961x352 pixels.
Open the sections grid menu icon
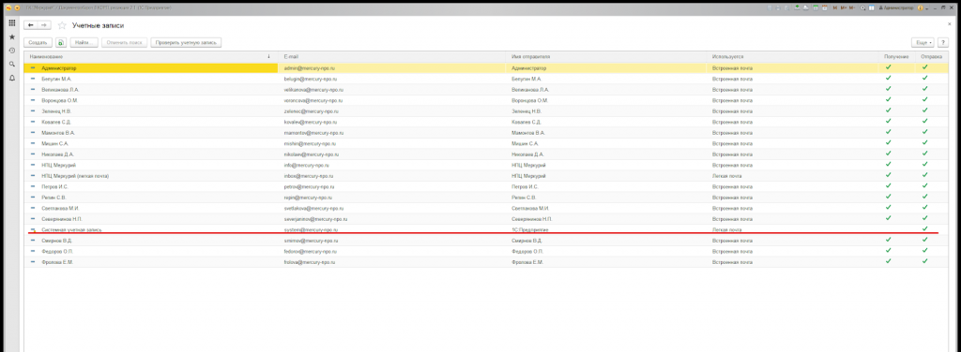pyautogui.click(x=11, y=23)
